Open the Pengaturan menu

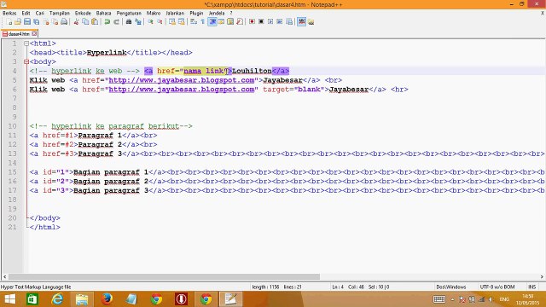[129, 13]
